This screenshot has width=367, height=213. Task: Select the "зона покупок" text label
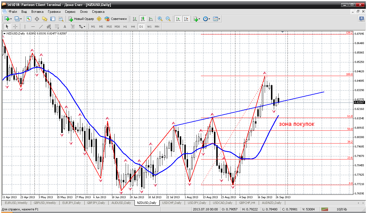(x=296, y=124)
